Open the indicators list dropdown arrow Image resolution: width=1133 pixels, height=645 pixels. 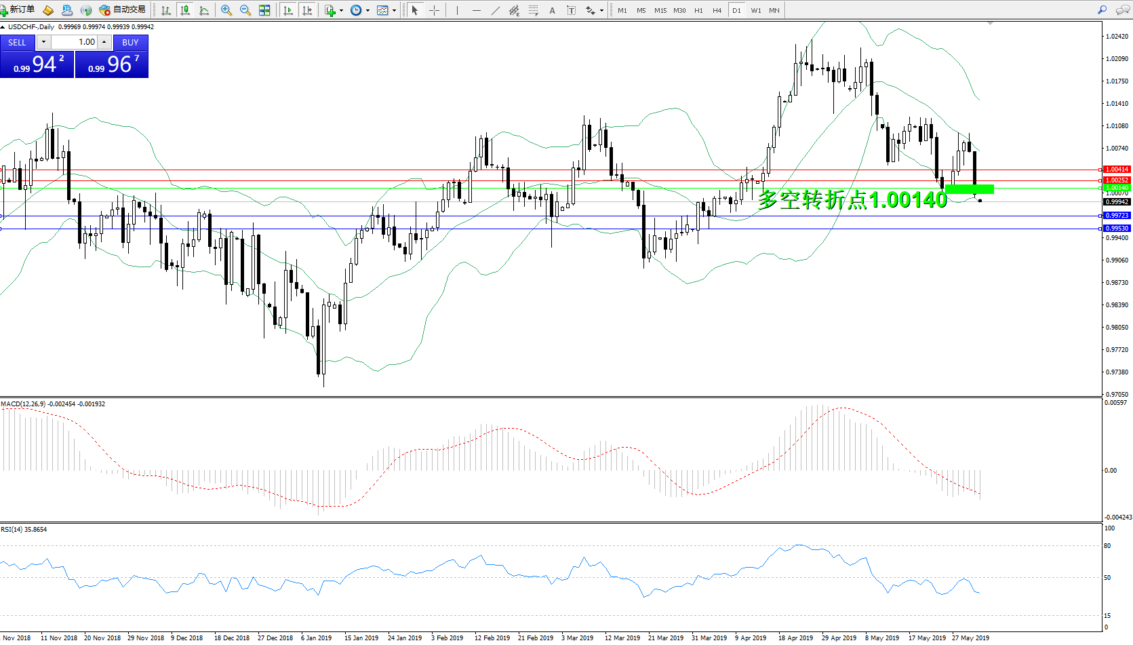click(x=340, y=10)
